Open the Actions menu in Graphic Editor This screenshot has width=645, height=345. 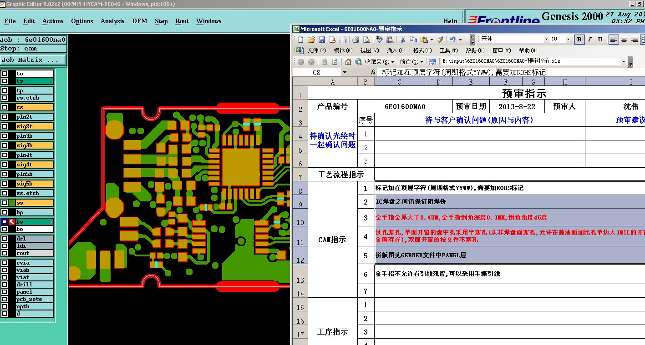point(53,21)
